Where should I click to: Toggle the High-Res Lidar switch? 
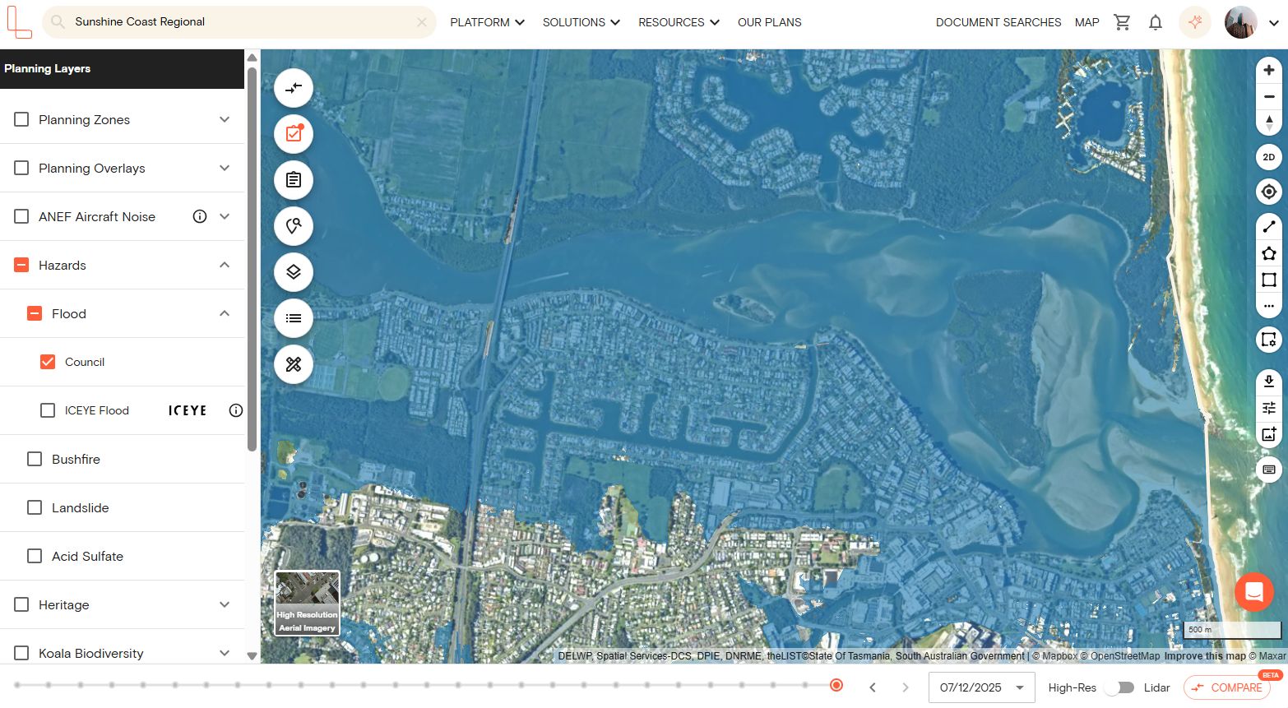(1120, 687)
